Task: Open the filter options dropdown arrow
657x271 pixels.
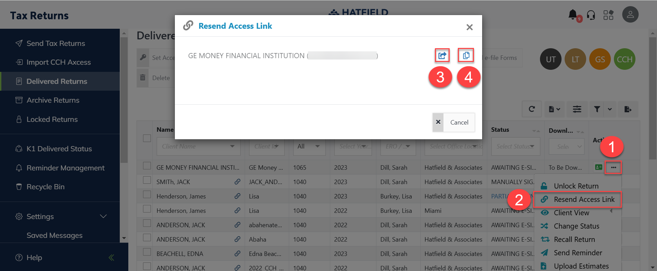Action: [609, 109]
